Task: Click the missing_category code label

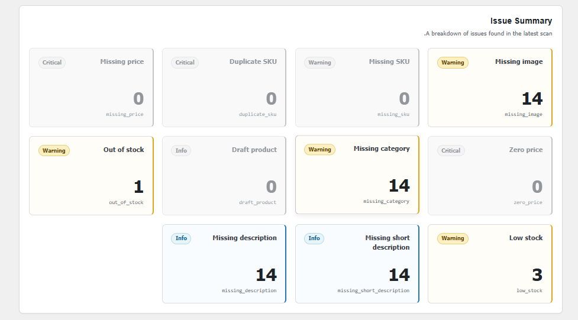Action: point(386,201)
